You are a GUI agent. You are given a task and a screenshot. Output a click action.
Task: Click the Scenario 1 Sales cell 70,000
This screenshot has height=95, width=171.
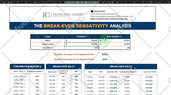82,40
